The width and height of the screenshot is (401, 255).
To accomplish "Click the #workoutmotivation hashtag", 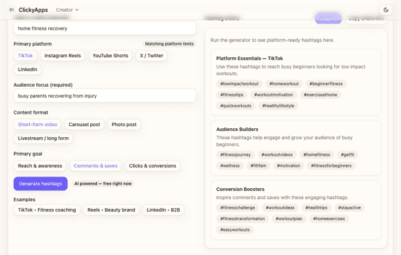I will pos(274,94).
